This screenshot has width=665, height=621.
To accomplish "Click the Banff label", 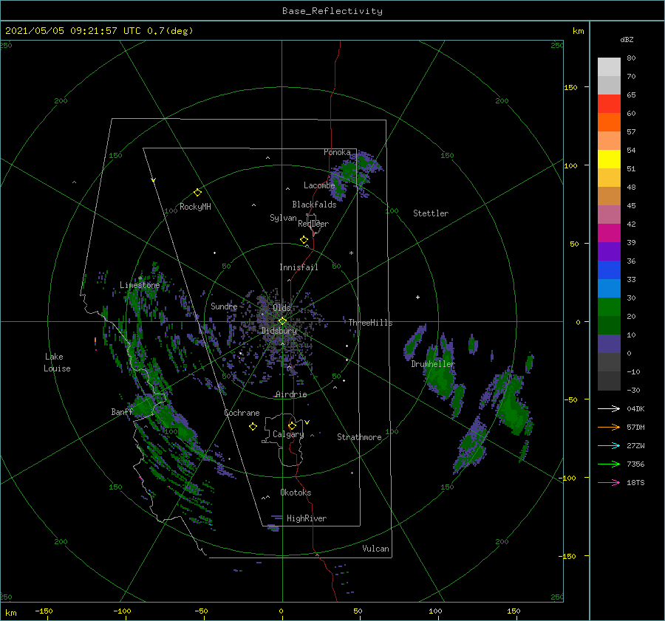I will coord(122,412).
